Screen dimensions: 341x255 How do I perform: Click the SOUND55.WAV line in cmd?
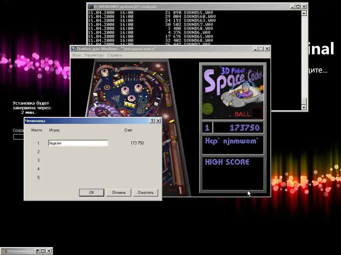tap(151, 13)
